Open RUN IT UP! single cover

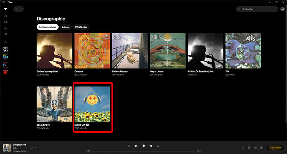click(92, 104)
